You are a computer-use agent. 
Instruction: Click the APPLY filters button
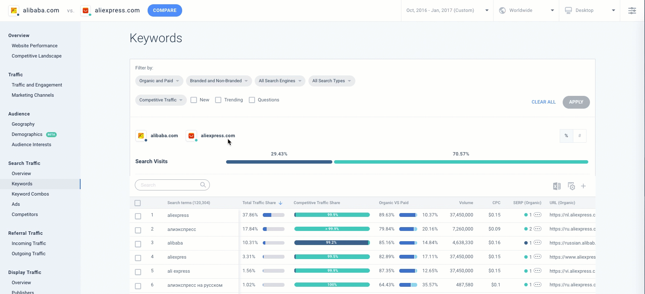point(576,102)
